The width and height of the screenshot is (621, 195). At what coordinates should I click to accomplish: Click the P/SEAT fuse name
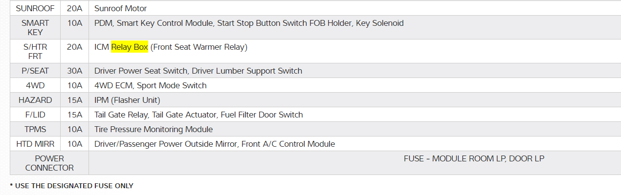[x=35, y=71]
